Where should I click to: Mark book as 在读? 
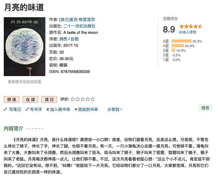pyautogui.click(x=31, y=99)
